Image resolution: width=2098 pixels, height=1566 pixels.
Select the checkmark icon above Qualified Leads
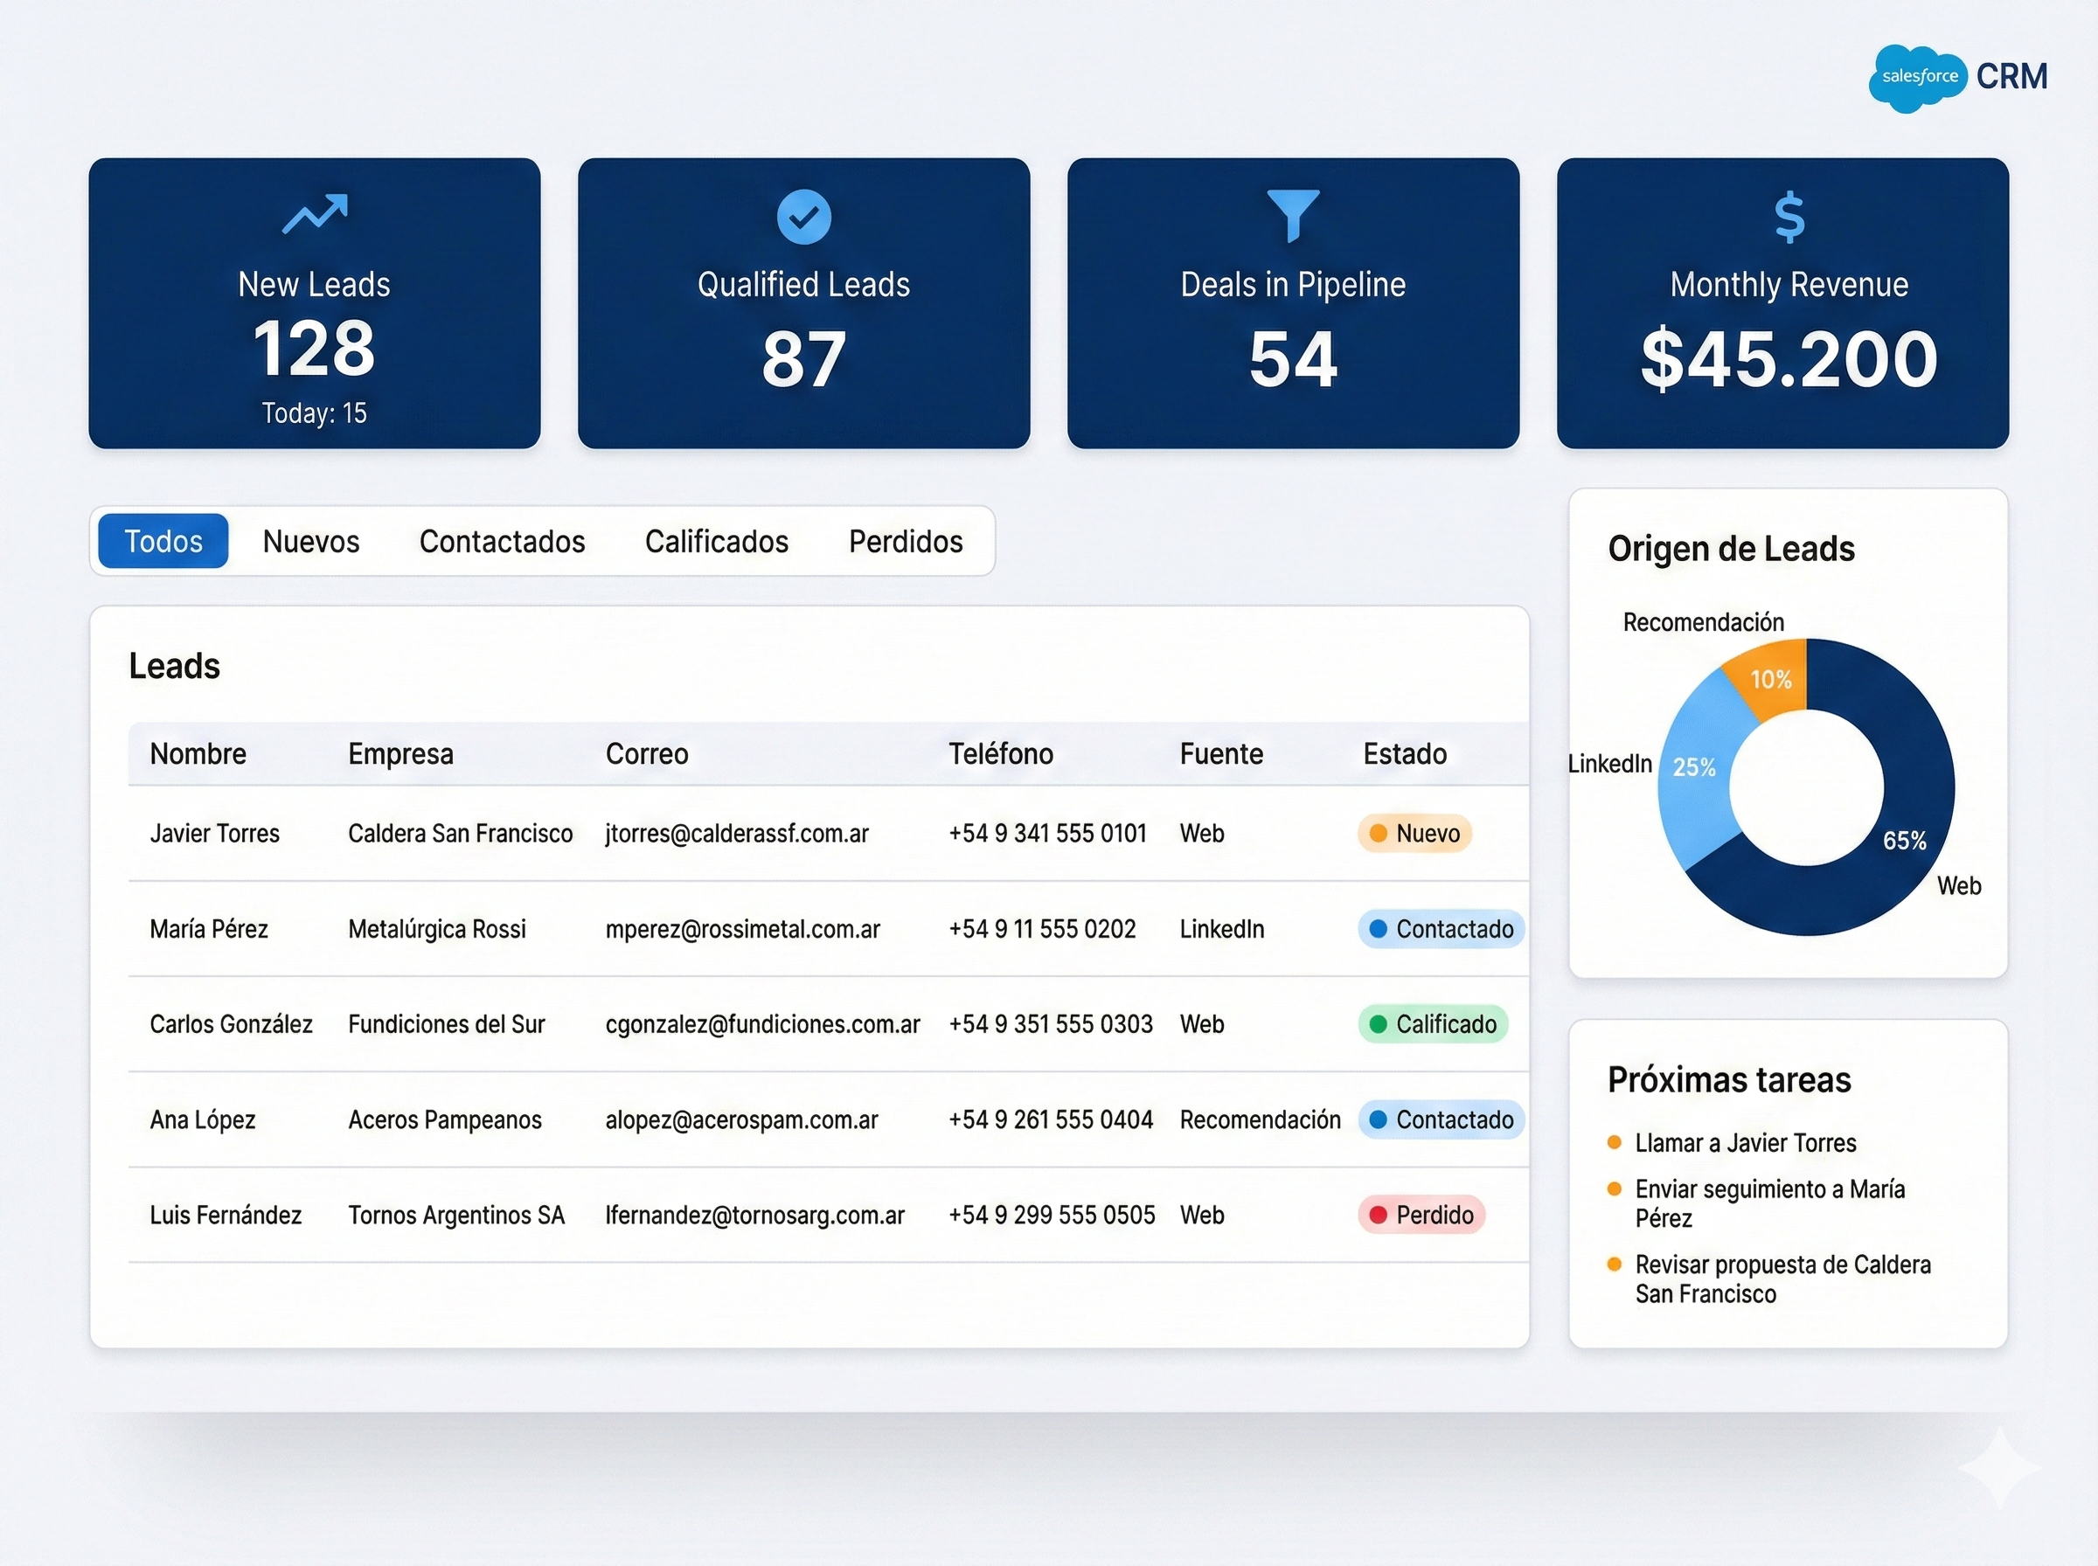coord(803,216)
